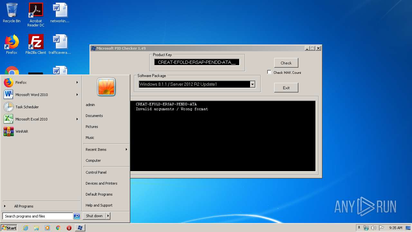The image size is (412, 232).
Task: Open Windows Media Player taskbar icon
Action: (x=47, y=228)
